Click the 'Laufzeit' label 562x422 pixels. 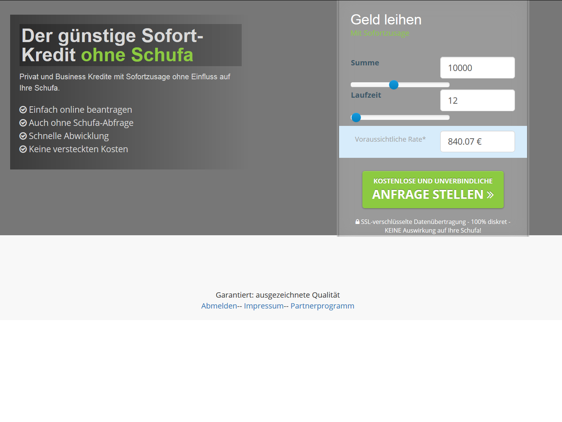point(366,95)
